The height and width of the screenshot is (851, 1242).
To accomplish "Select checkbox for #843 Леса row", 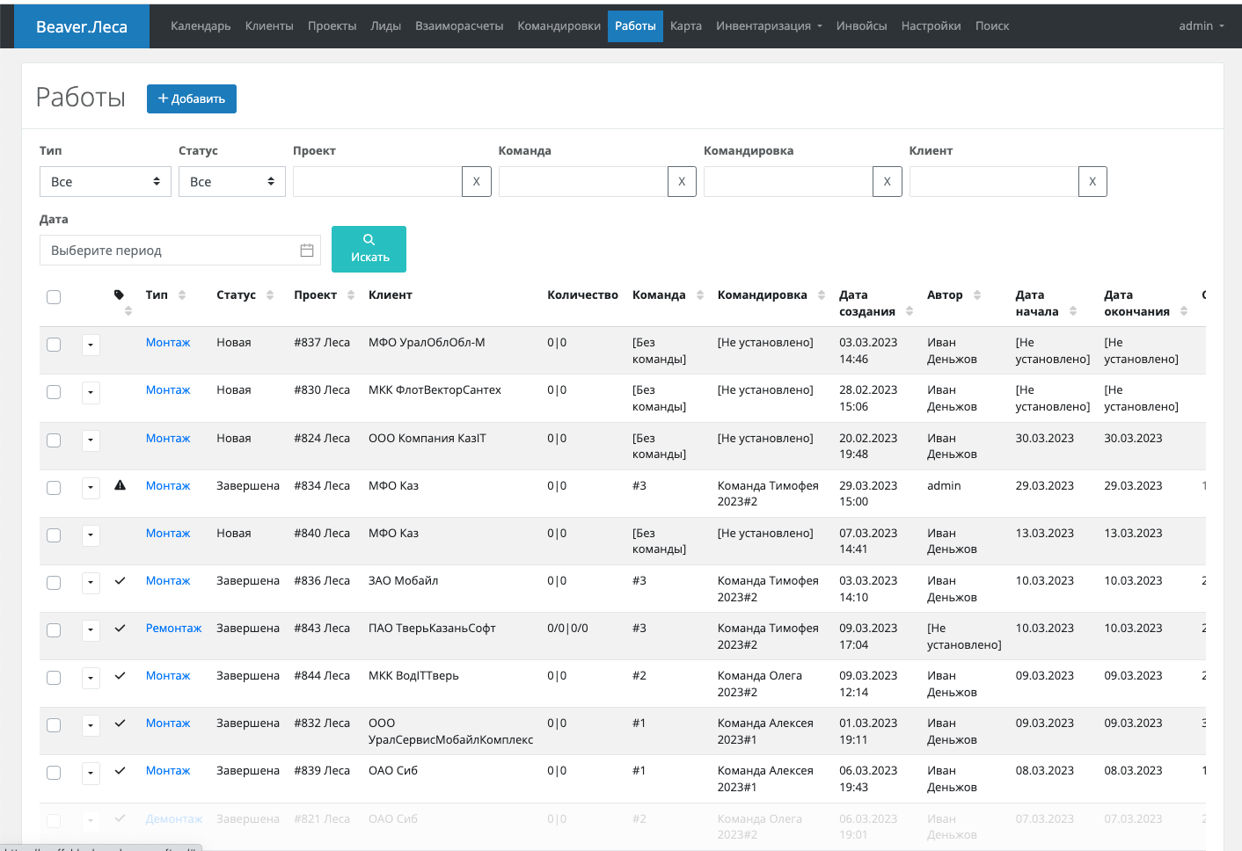I will pos(54,630).
